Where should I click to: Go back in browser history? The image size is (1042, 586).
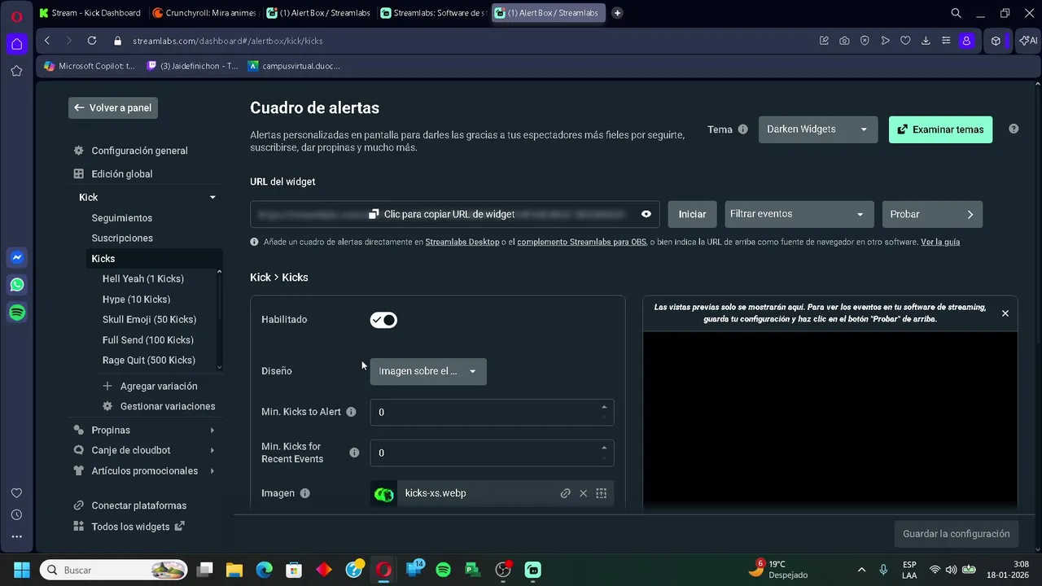click(47, 41)
